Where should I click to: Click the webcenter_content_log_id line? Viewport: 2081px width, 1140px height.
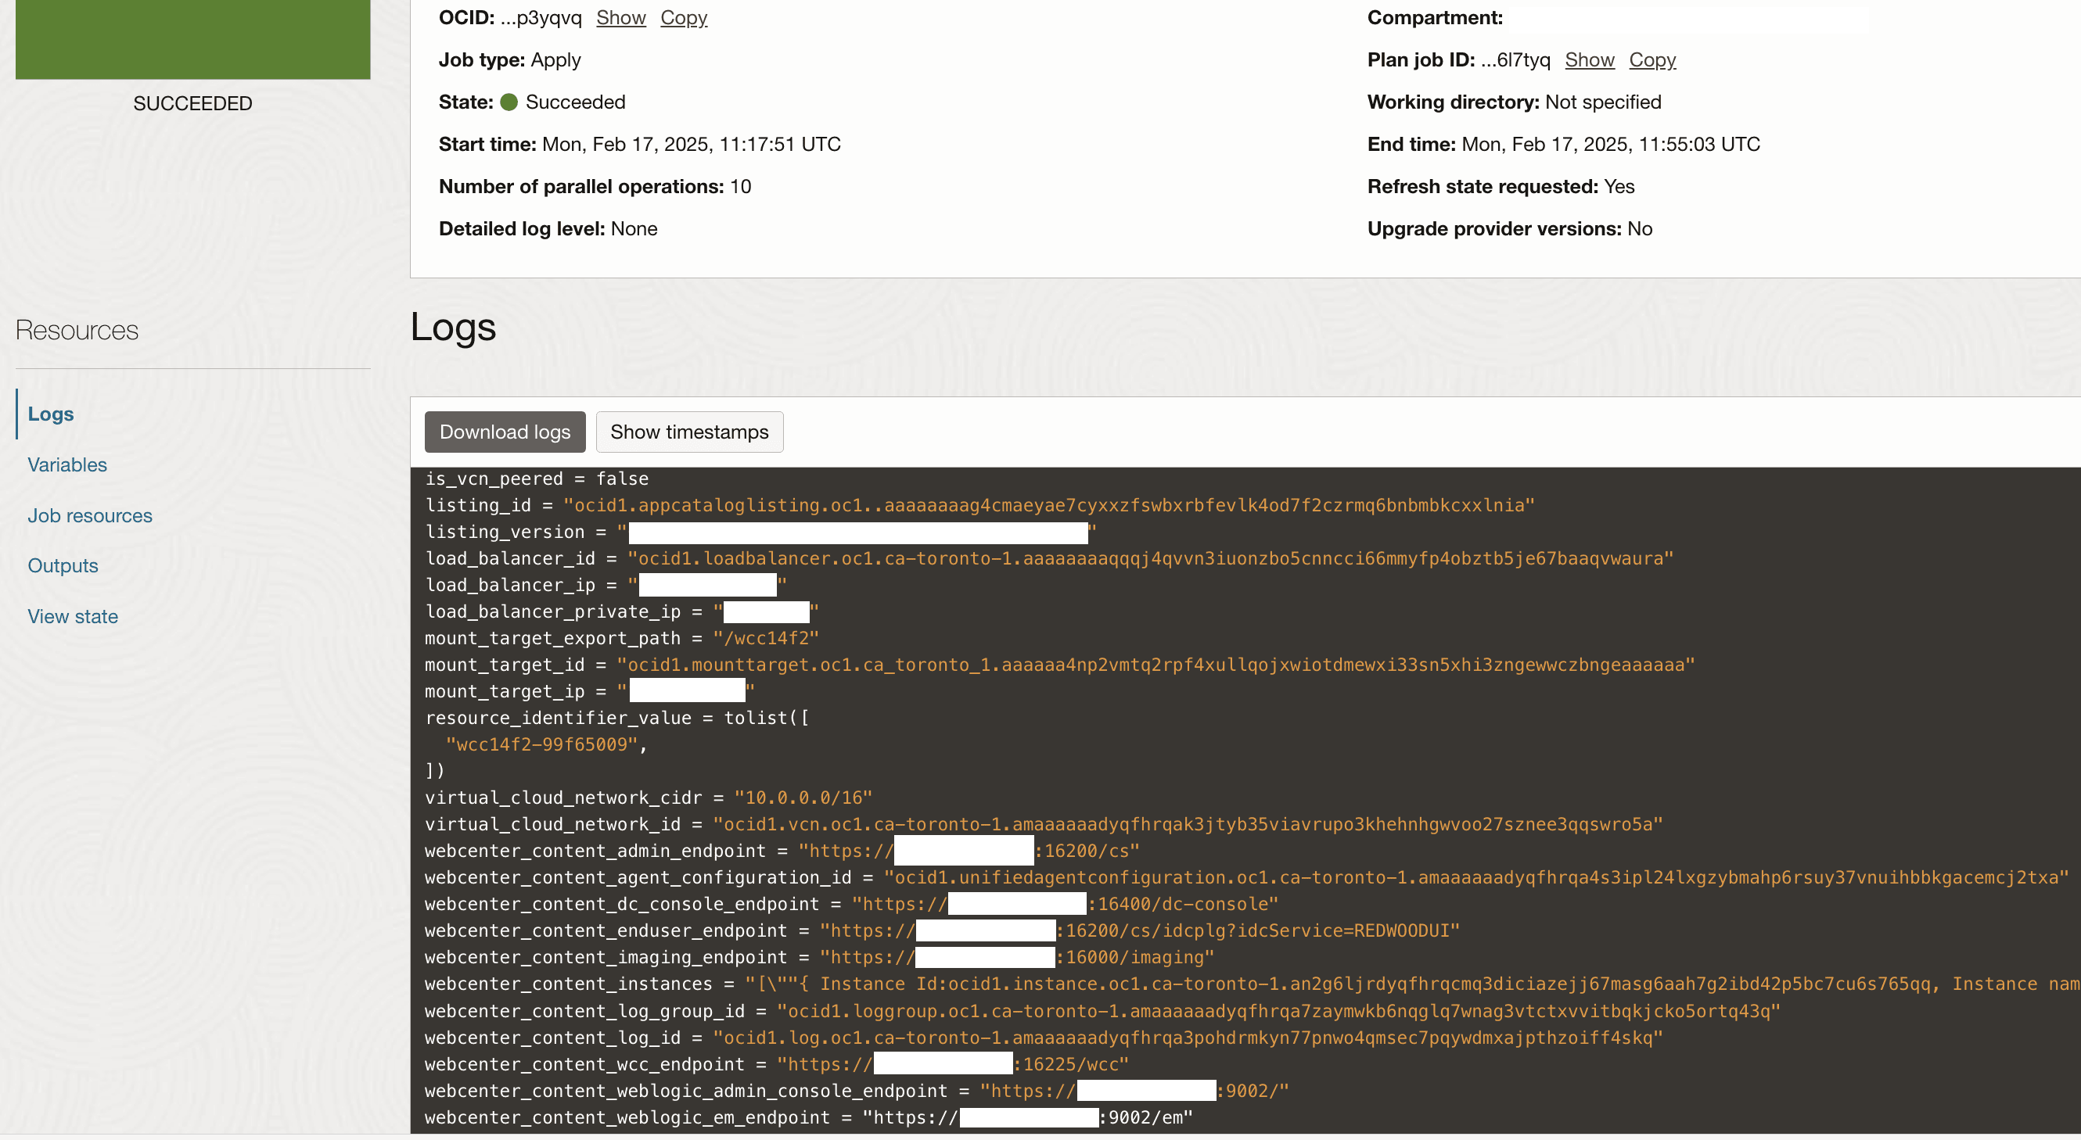click(1044, 1038)
